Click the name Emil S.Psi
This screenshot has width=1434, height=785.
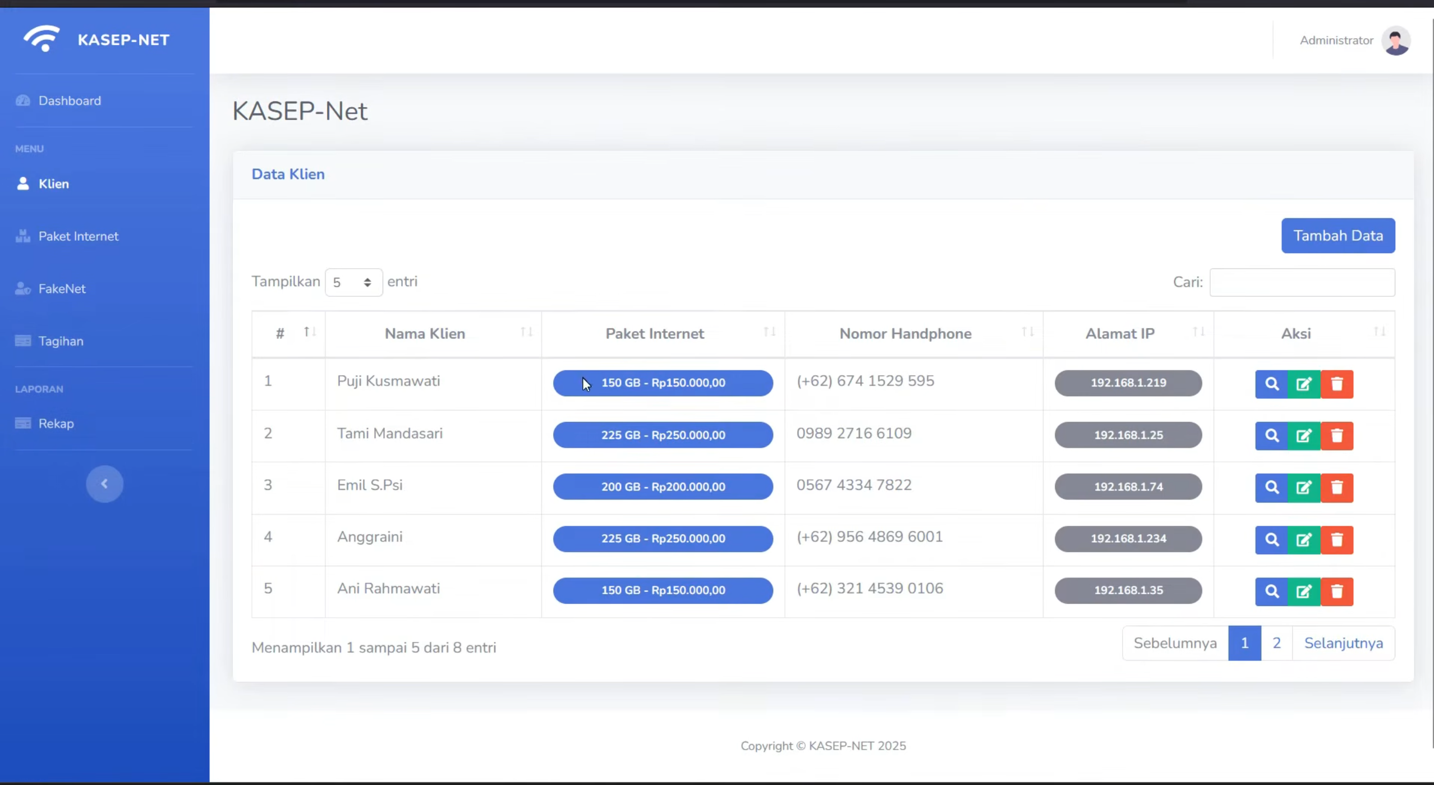tap(370, 485)
